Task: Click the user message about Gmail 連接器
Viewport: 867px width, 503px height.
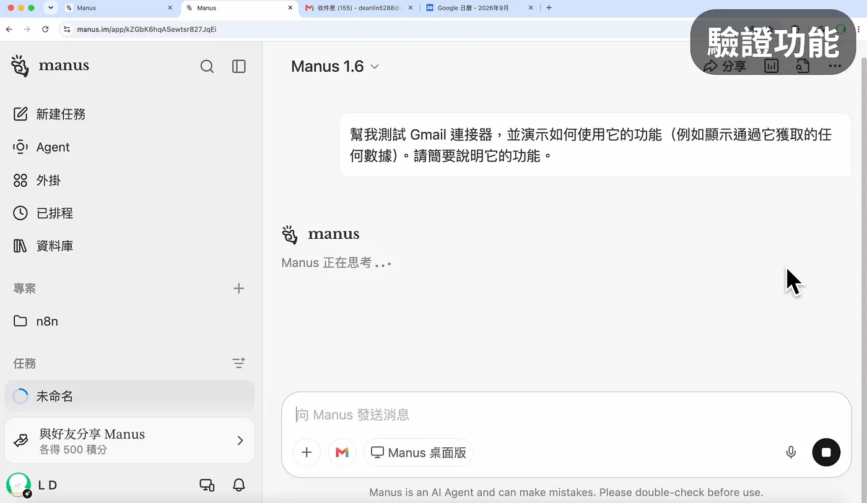Action: coord(595,145)
